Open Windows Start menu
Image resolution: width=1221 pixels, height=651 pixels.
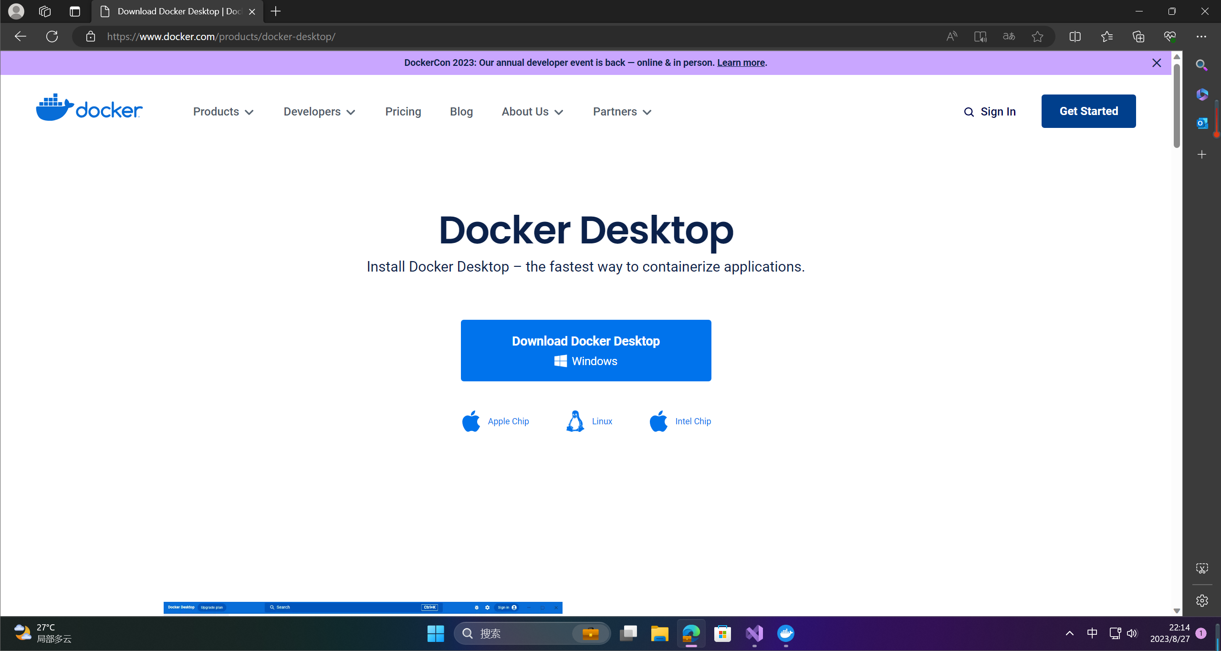[x=436, y=633]
